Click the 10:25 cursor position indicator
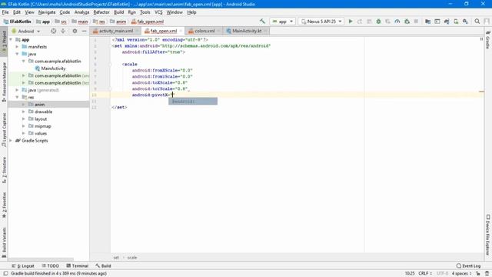 410,274
